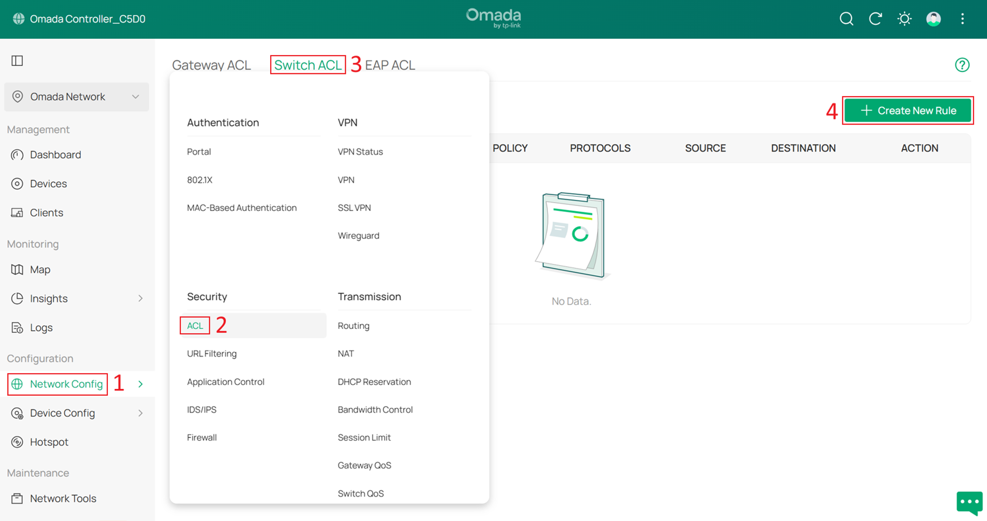
Task: Expand the Network Config chevron
Action: coord(140,385)
